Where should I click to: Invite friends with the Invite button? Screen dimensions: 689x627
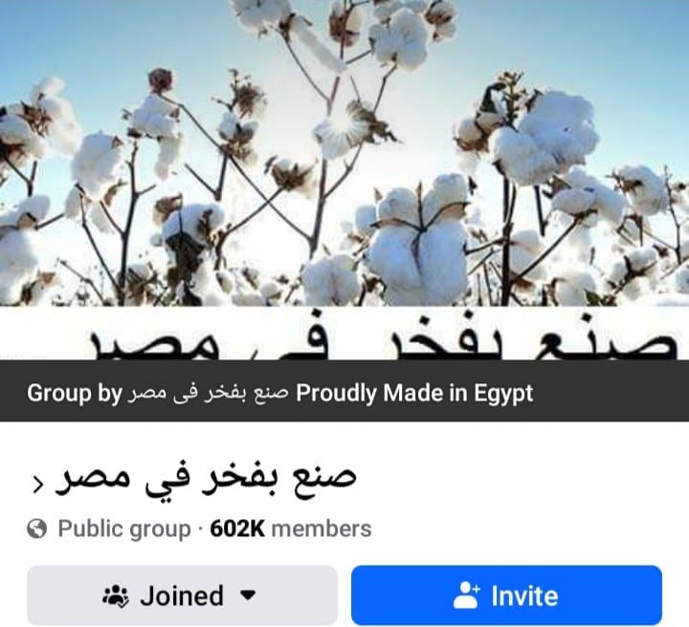pyautogui.click(x=506, y=595)
